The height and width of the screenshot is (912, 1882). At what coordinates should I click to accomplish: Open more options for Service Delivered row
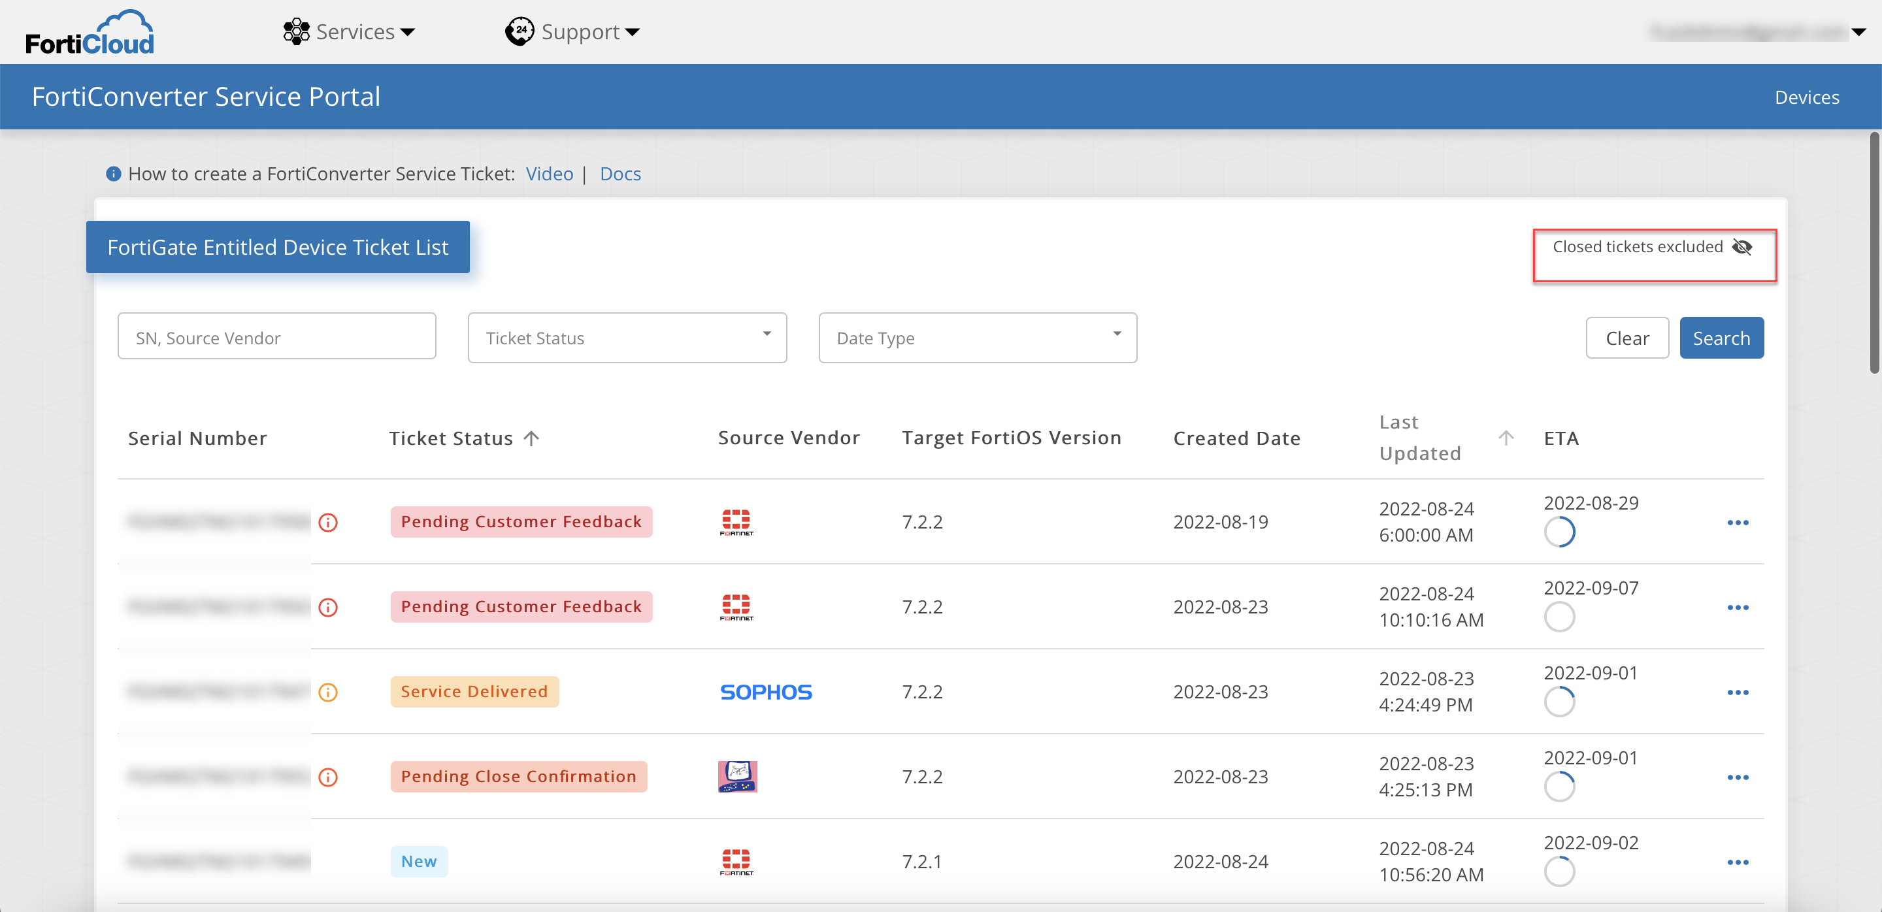[1738, 692]
